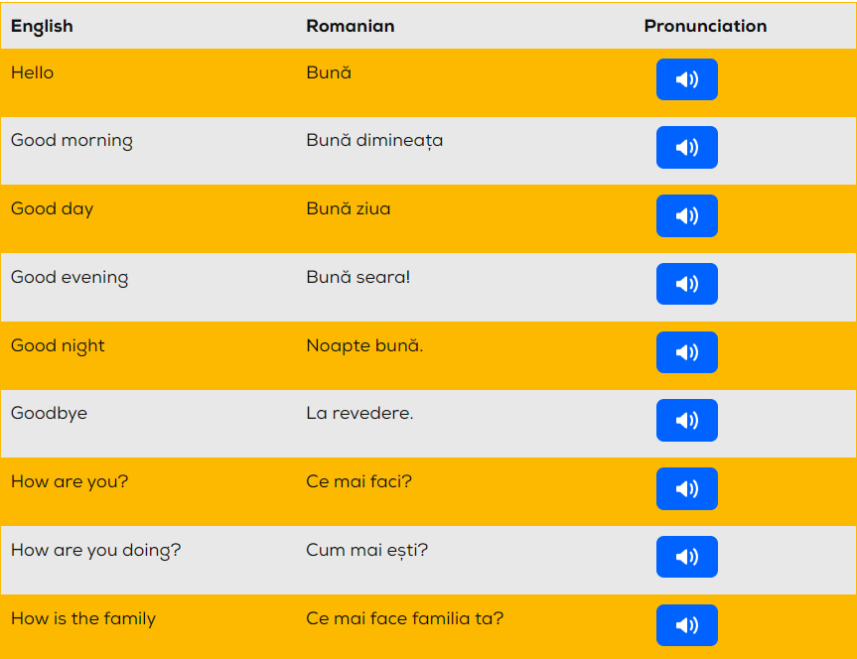This screenshot has height=659, width=857.
Task: Play audio for "Cum mai ești?"
Action: coord(686,557)
